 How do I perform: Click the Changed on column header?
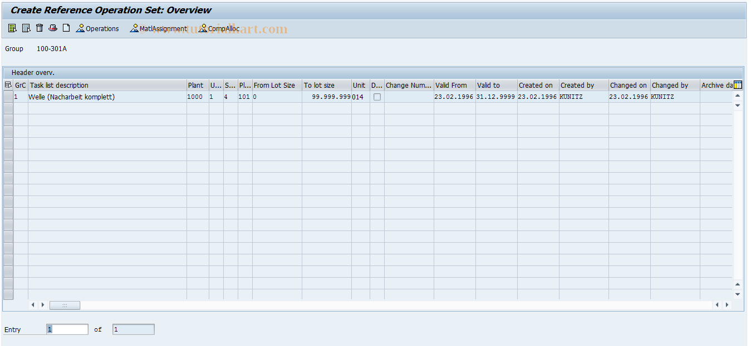(630, 85)
